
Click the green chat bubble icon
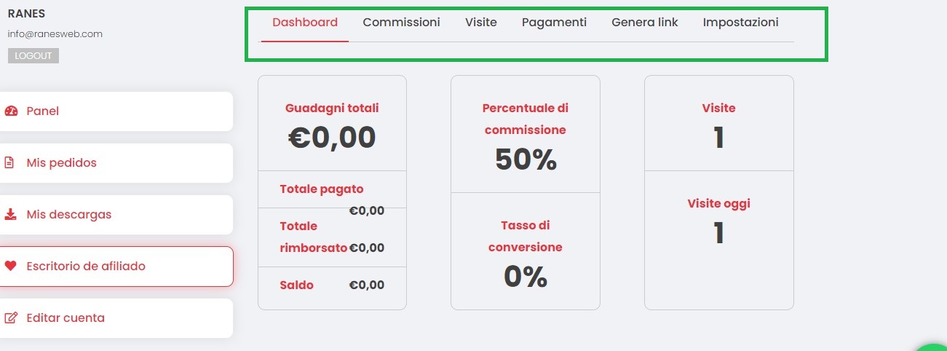click(933, 347)
